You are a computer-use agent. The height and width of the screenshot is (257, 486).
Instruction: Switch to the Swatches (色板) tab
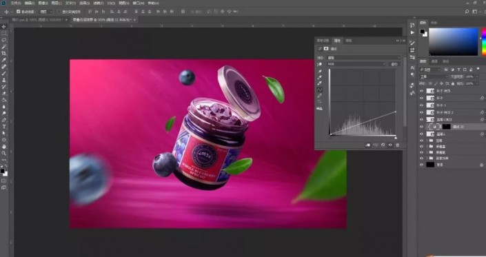click(x=434, y=23)
